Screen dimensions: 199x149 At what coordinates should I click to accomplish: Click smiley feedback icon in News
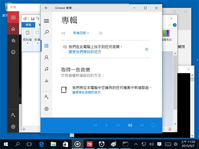click(13, 52)
